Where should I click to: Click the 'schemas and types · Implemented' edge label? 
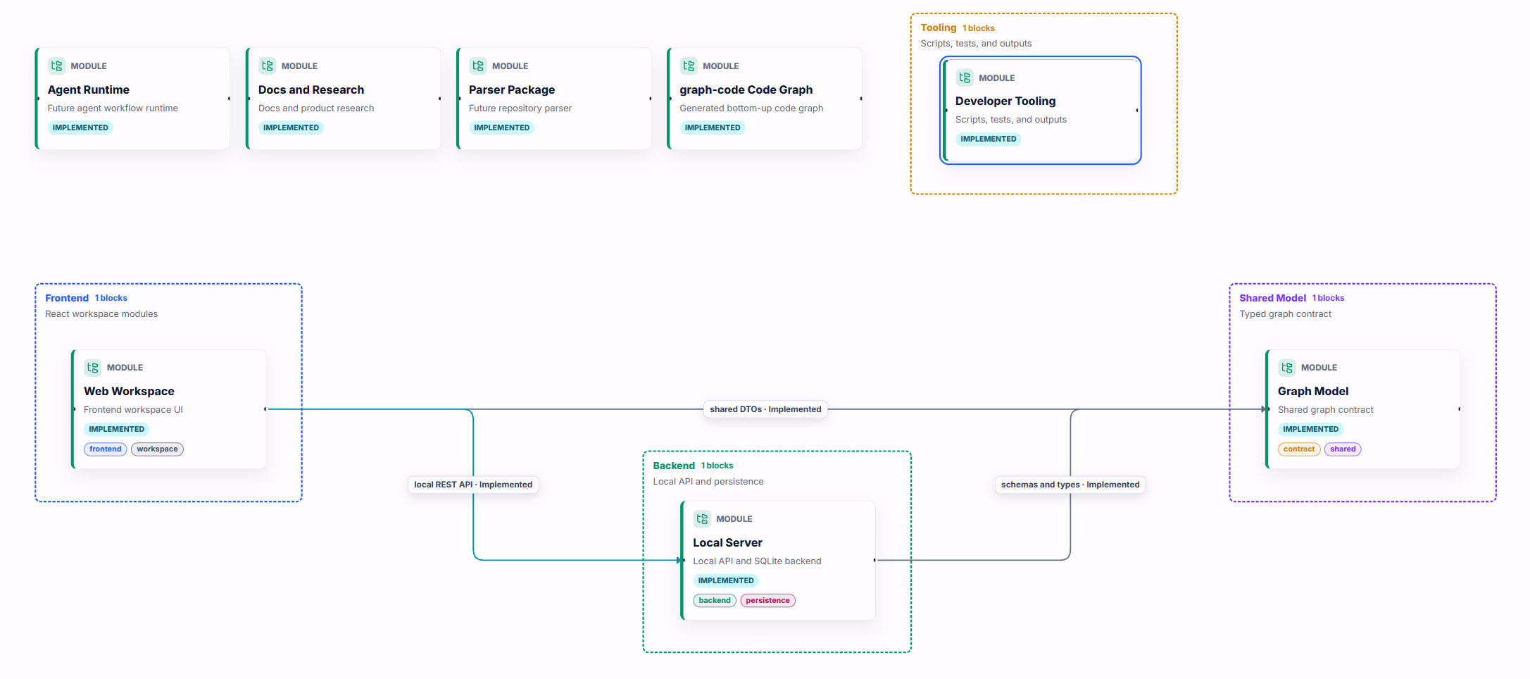coord(1070,485)
